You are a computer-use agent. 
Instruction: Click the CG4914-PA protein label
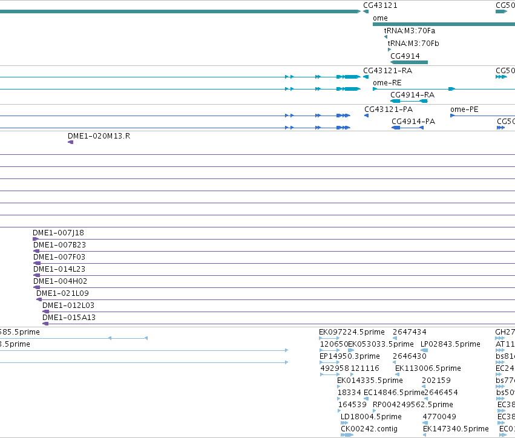click(413, 122)
